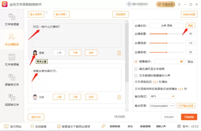Click the 主播名称 field showing 女声-思琪
Viewport: 201px width, 131px height.
point(166,25)
